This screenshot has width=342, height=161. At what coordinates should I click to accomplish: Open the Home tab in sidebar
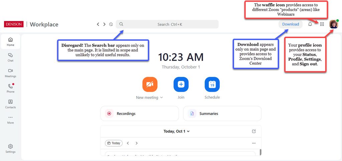[x=10, y=42]
